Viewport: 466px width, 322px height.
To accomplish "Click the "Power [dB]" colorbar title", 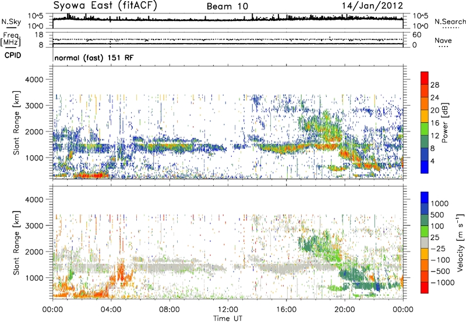I will 444,123.
